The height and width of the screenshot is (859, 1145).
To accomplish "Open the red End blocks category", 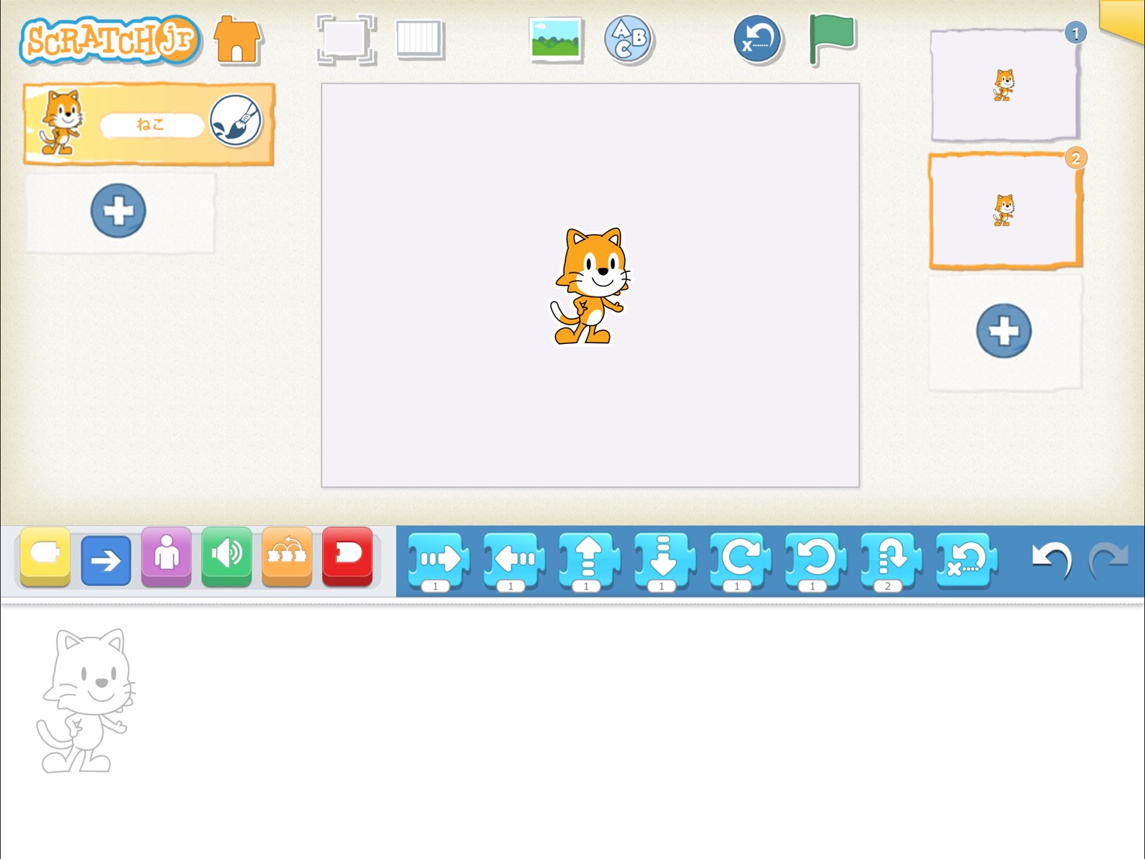I will tap(348, 556).
